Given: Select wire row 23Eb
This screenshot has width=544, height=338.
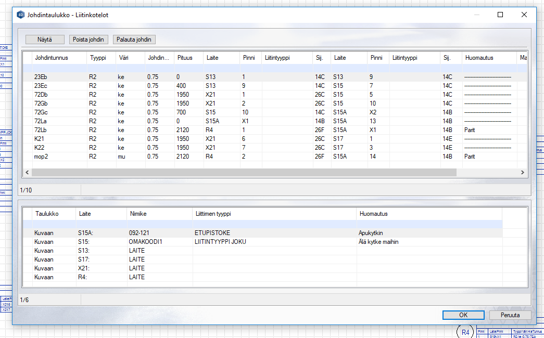Looking at the screenshot, I should [x=41, y=77].
